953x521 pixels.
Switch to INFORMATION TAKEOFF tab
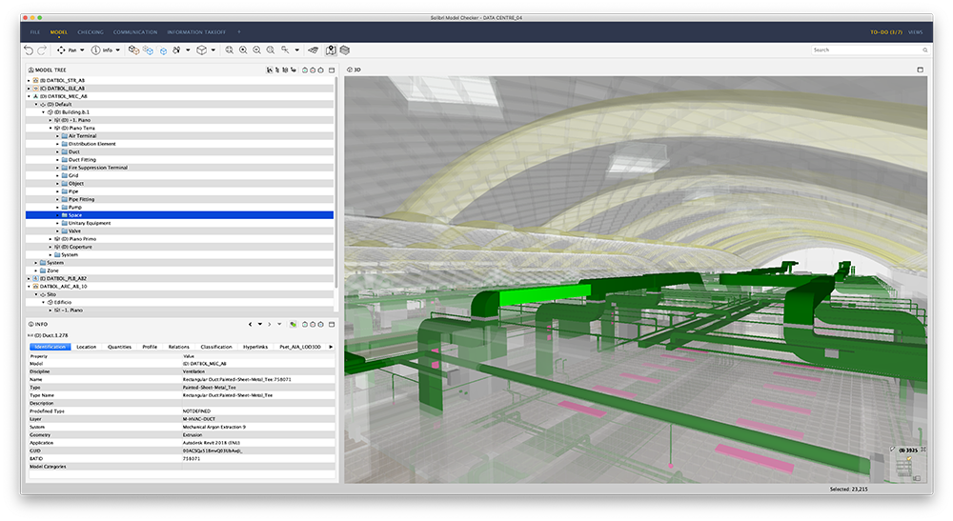[x=196, y=32]
